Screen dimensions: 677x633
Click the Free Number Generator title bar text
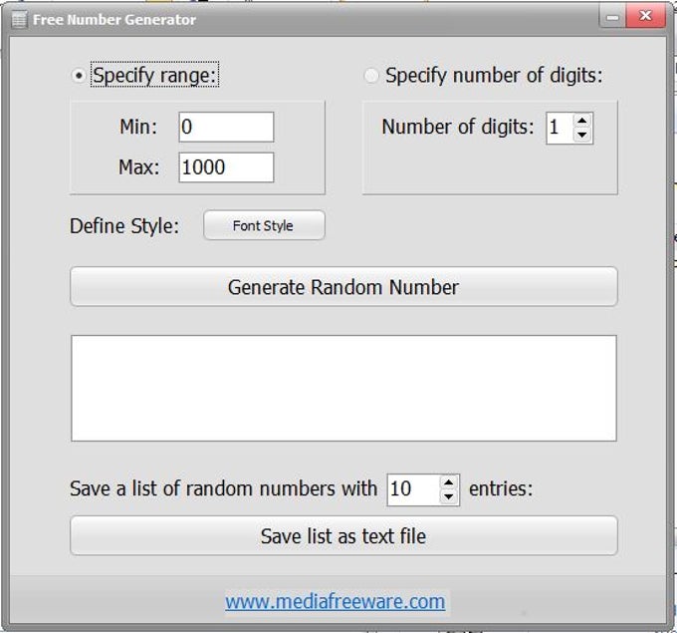coord(113,19)
